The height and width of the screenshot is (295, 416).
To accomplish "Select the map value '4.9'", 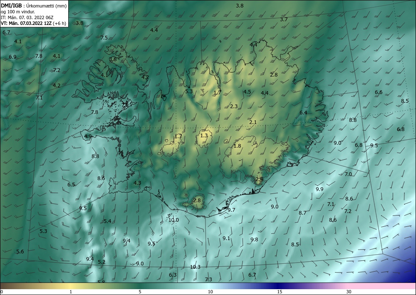I will [x=88, y=136].
